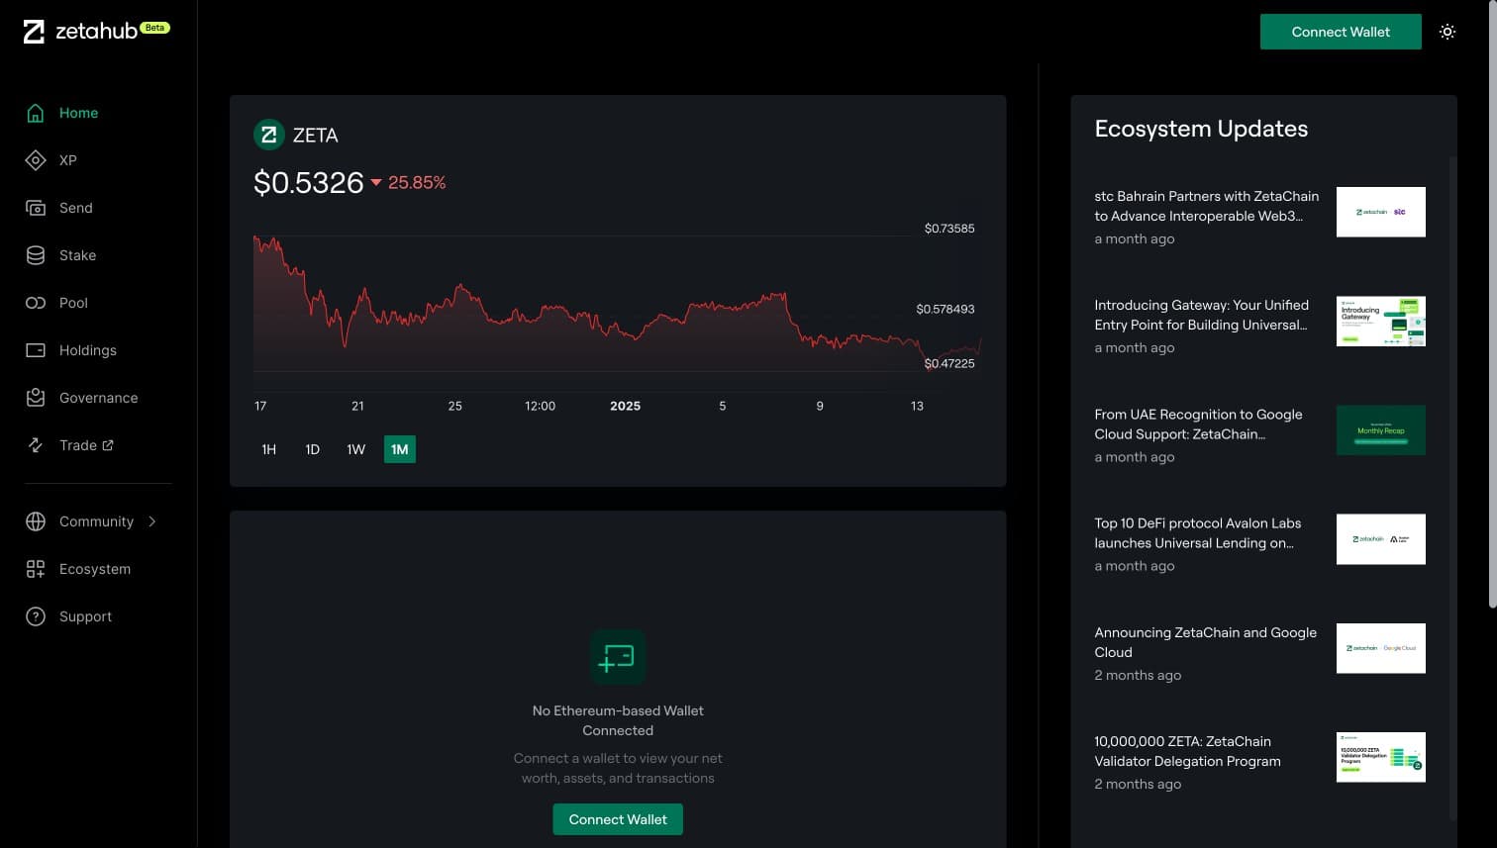The height and width of the screenshot is (848, 1497).
Task: Click the 2025 axis label
Action: [625, 406]
